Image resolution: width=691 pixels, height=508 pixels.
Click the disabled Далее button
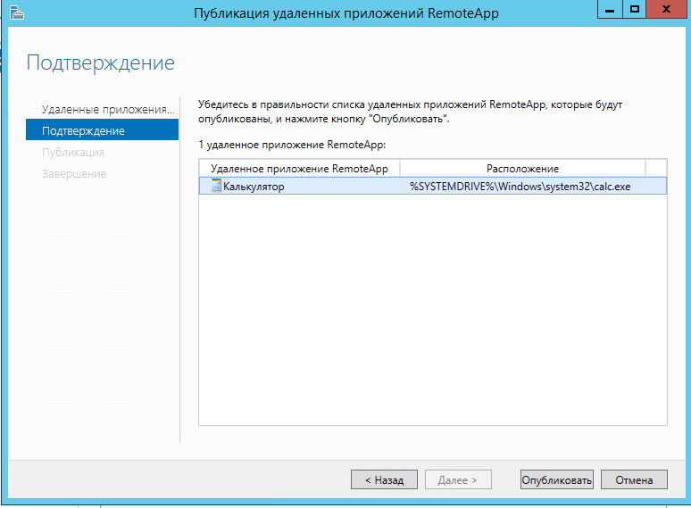tap(458, 479)
